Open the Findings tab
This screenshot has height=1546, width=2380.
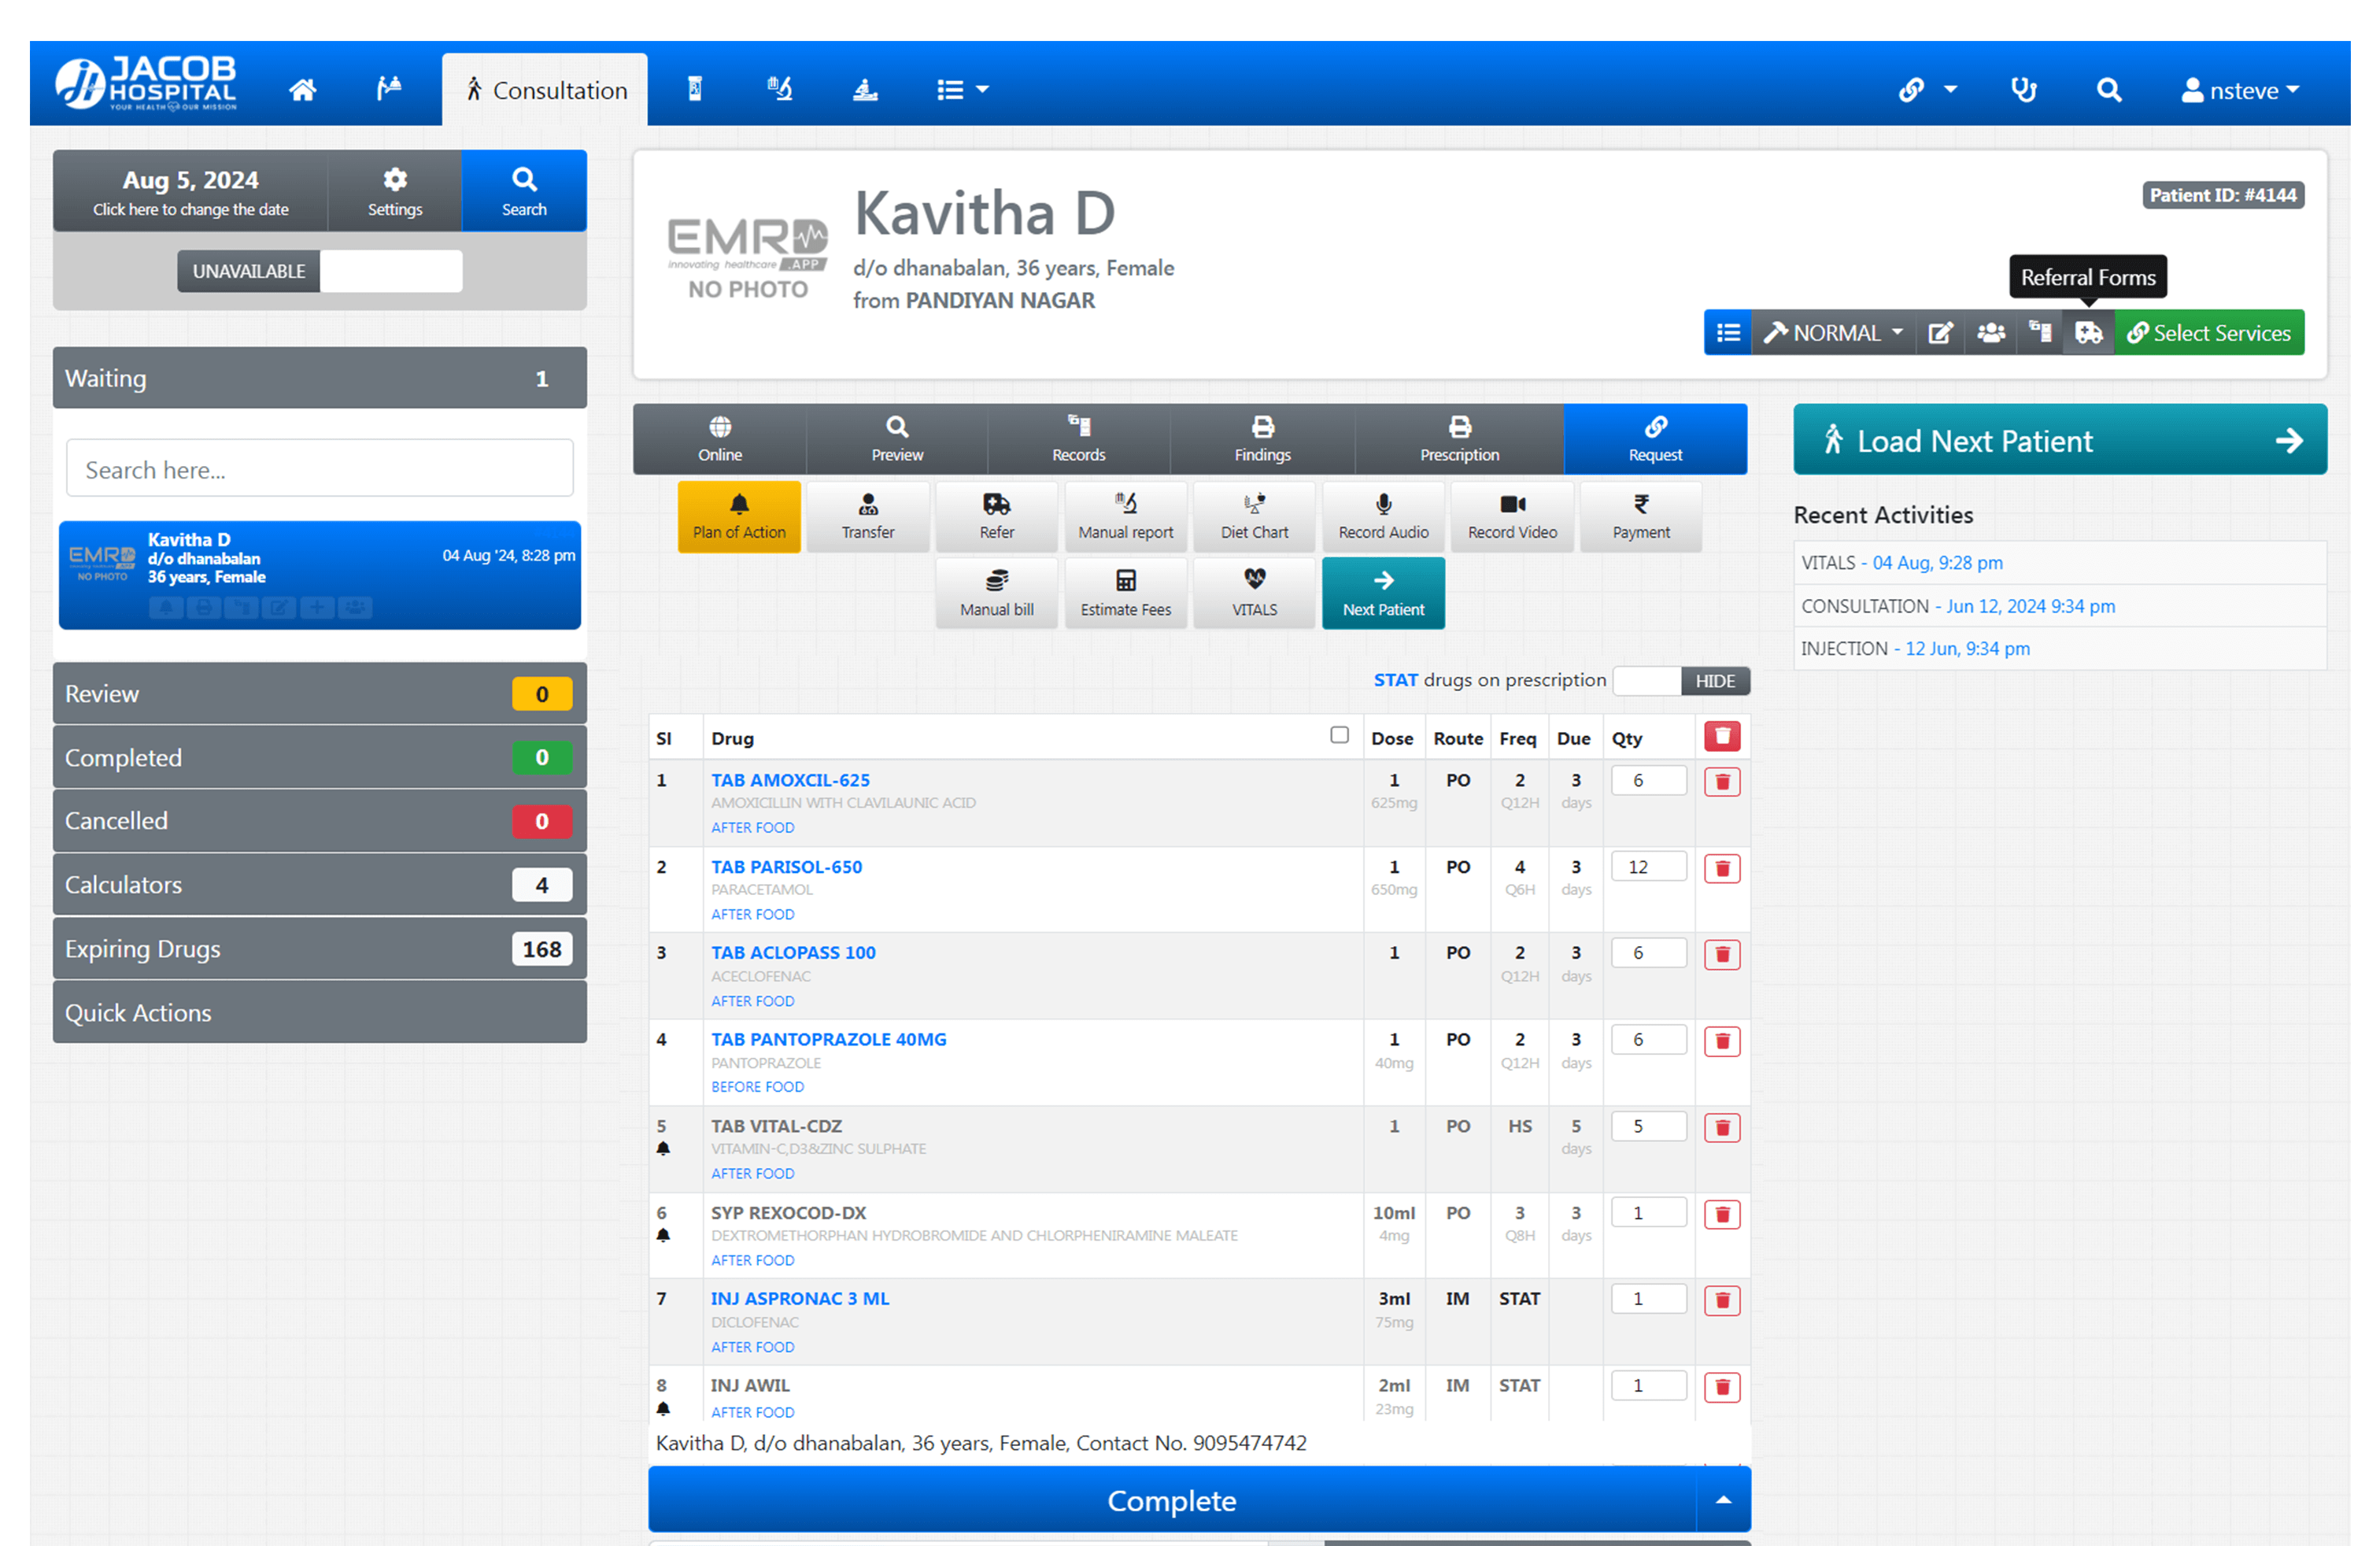[x=1262, y=439]
